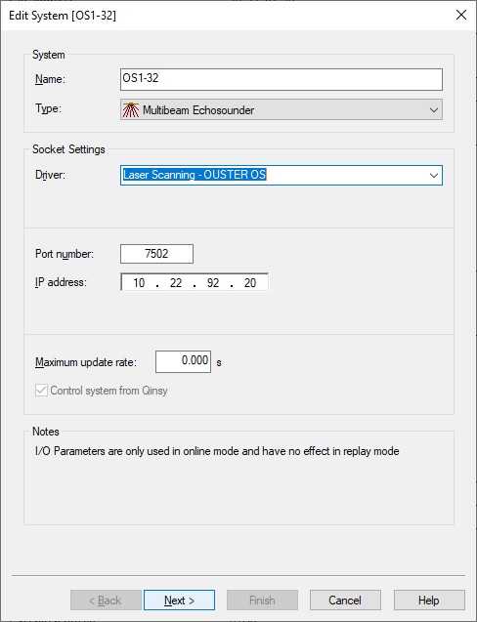477x622 pixels.
Task: Click the Driver label
Action: click(50, 175)
